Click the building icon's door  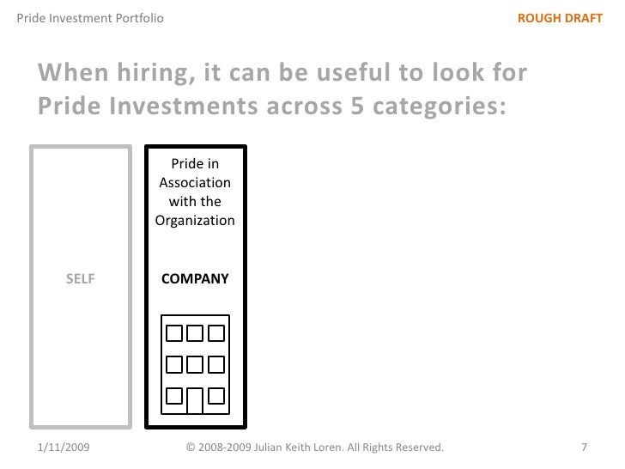coord(195,399)
